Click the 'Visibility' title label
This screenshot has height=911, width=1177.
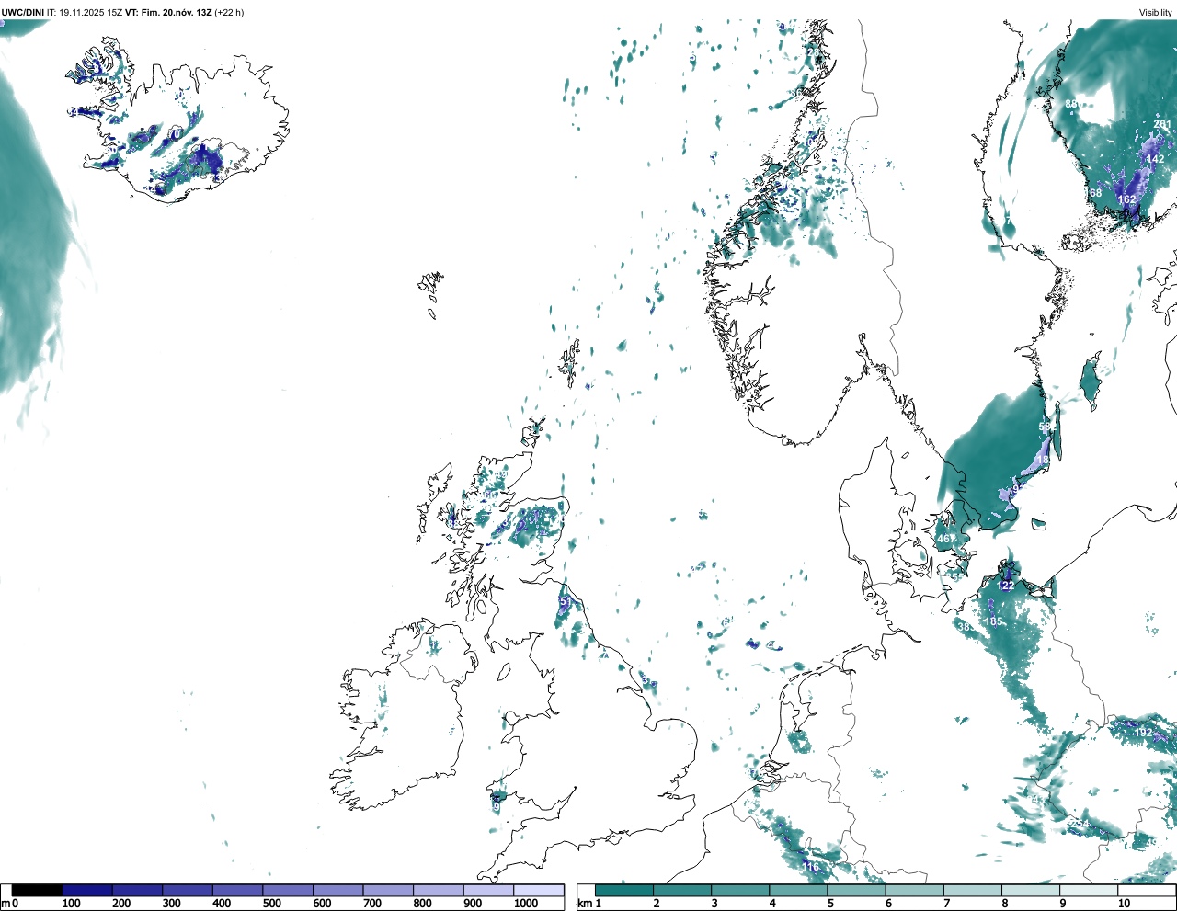tap(1156, 13)
